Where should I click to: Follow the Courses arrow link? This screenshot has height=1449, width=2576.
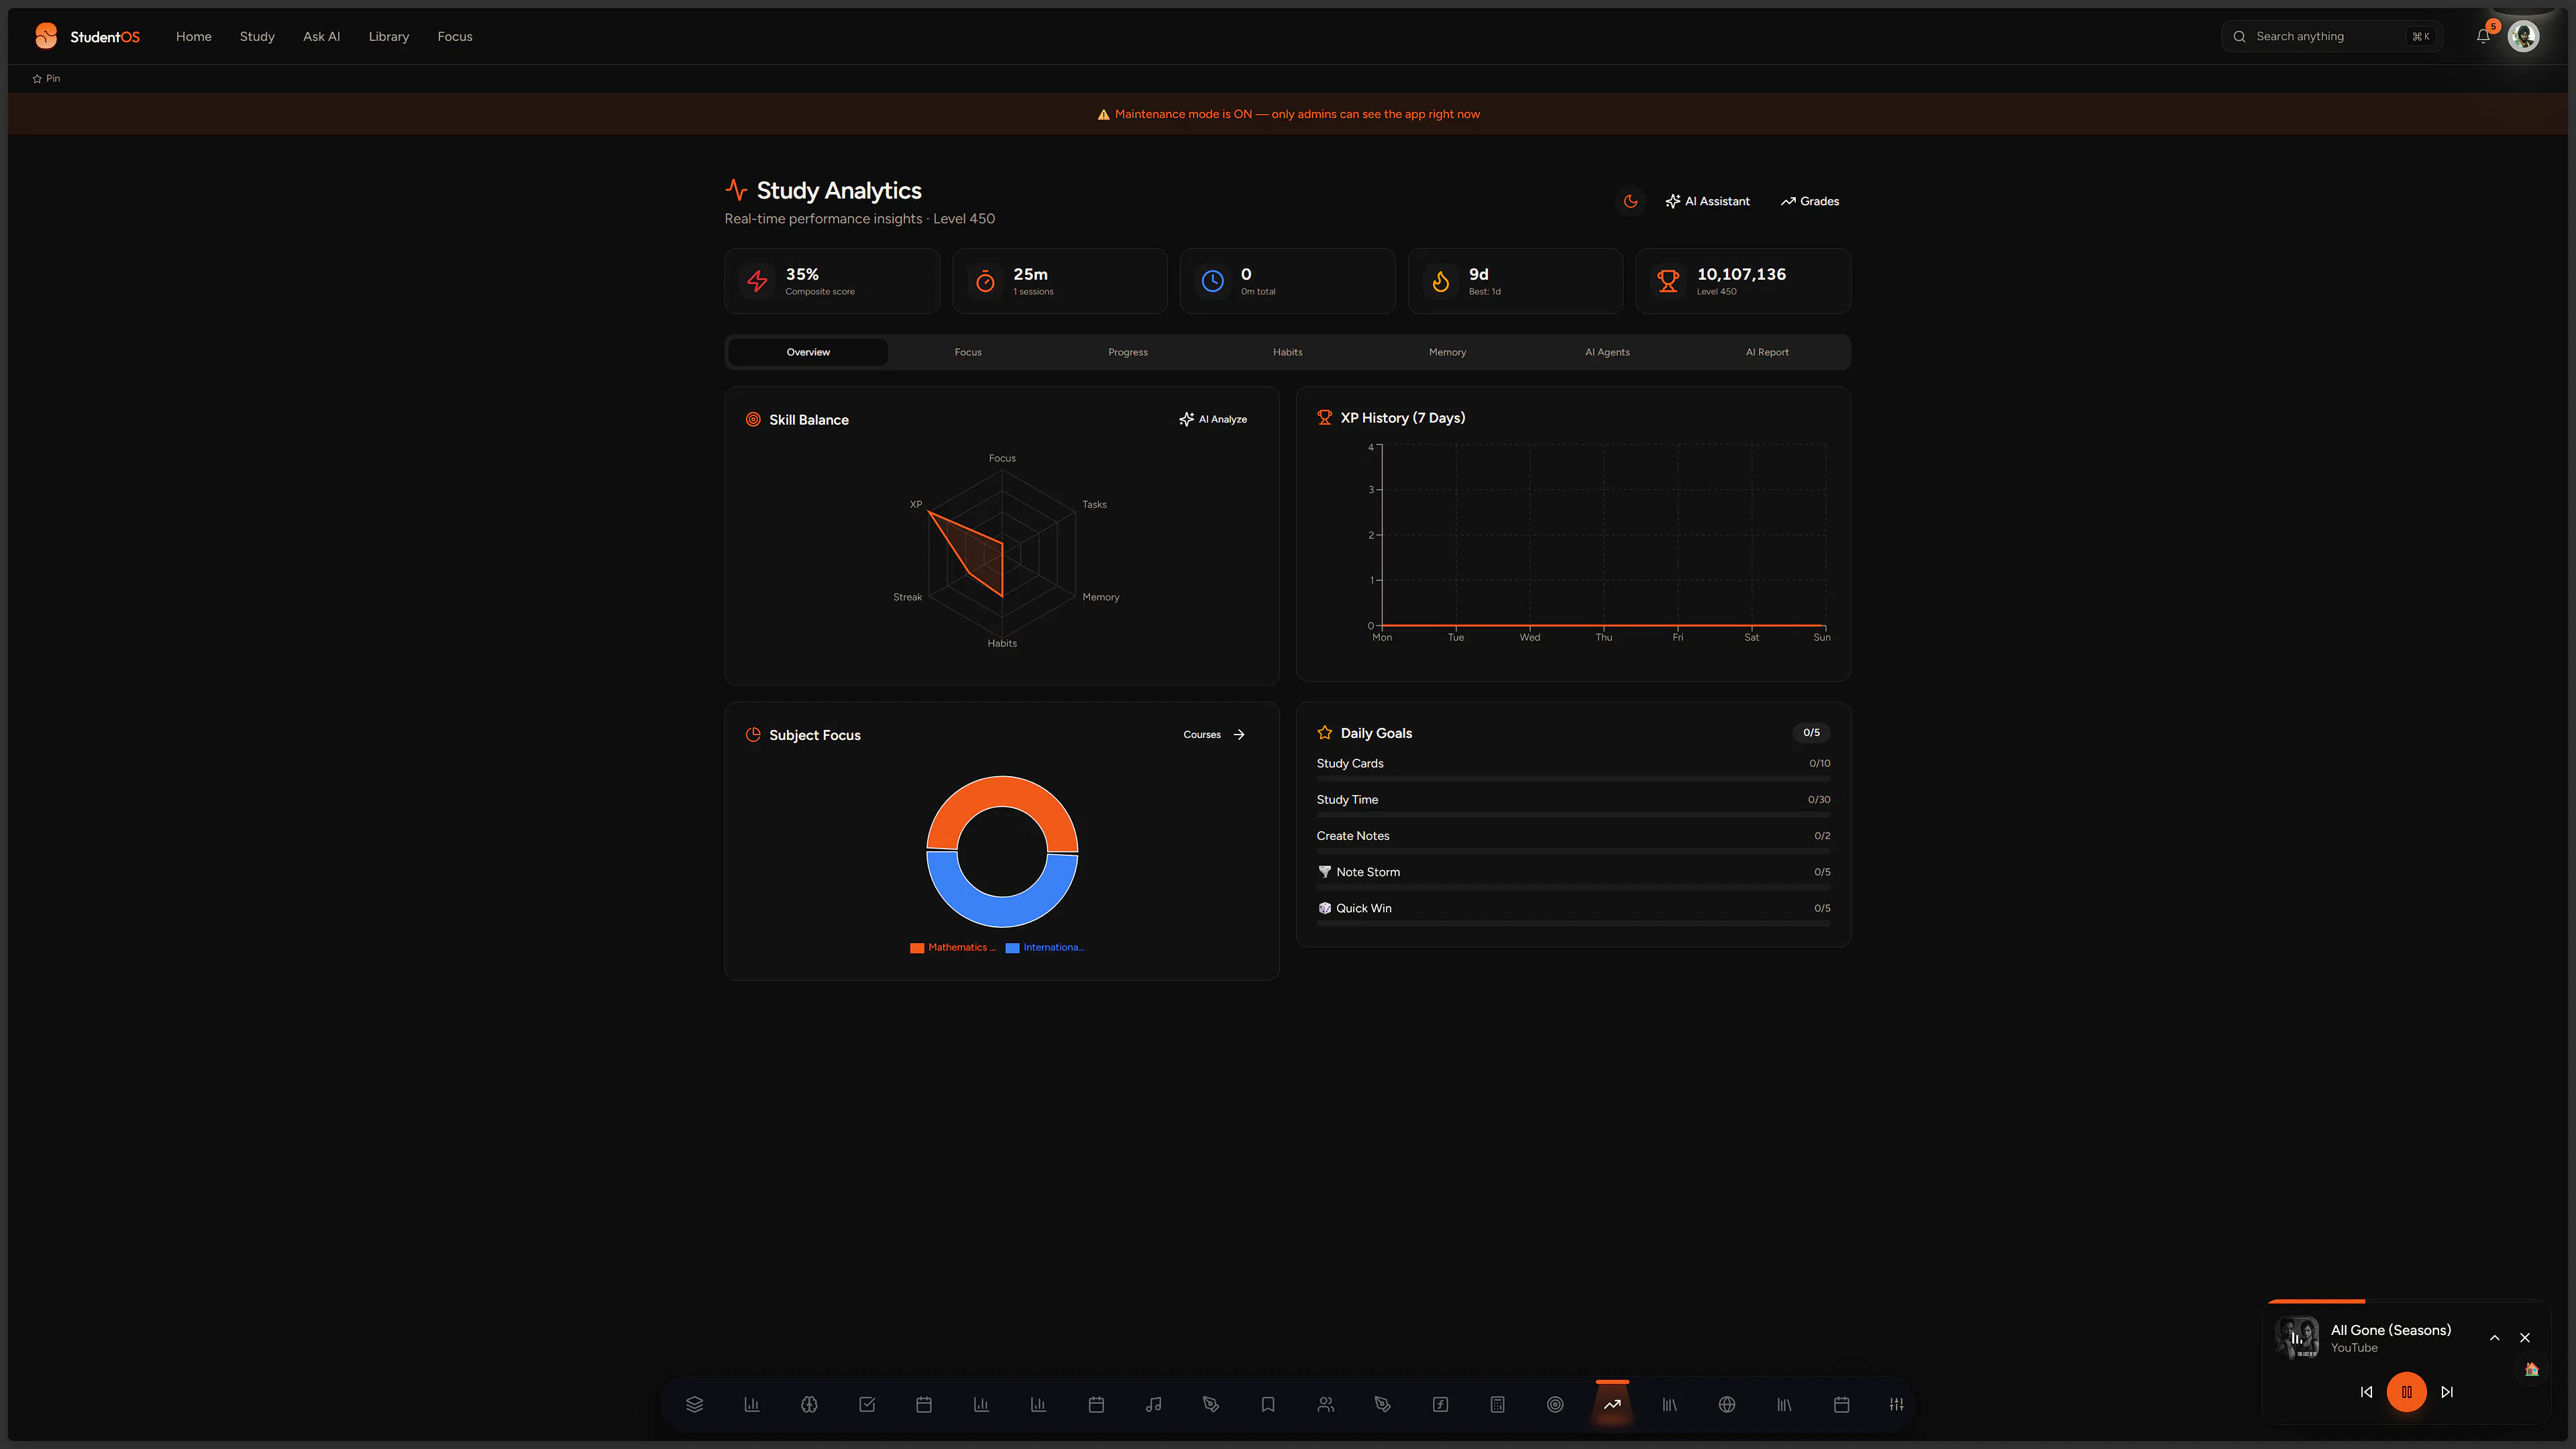click(1214, 734)
